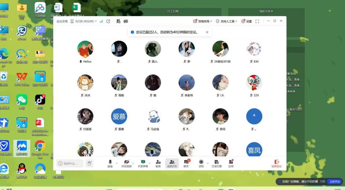
Task: Expand share options arrow beside 共享屏幕
Action: click(x=149, y=163)
